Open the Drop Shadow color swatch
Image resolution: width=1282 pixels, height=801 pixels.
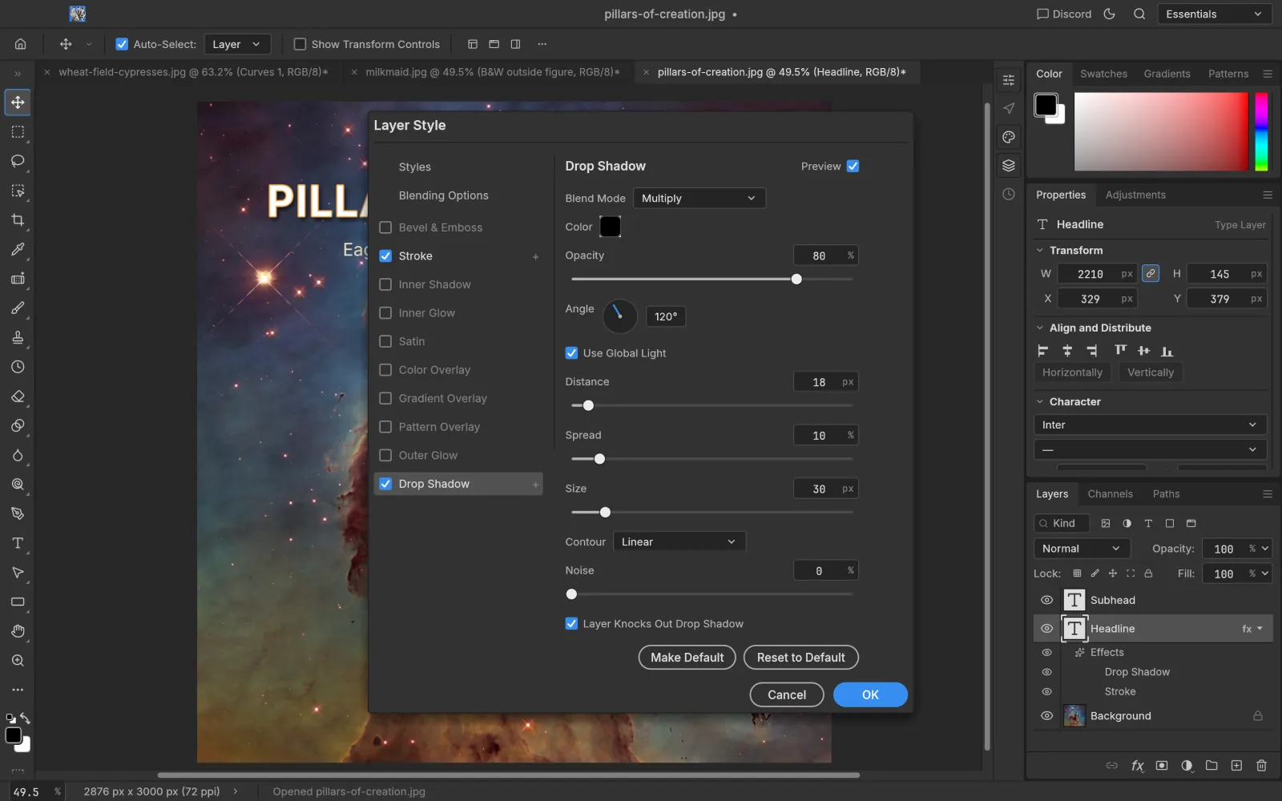(611, 227)
